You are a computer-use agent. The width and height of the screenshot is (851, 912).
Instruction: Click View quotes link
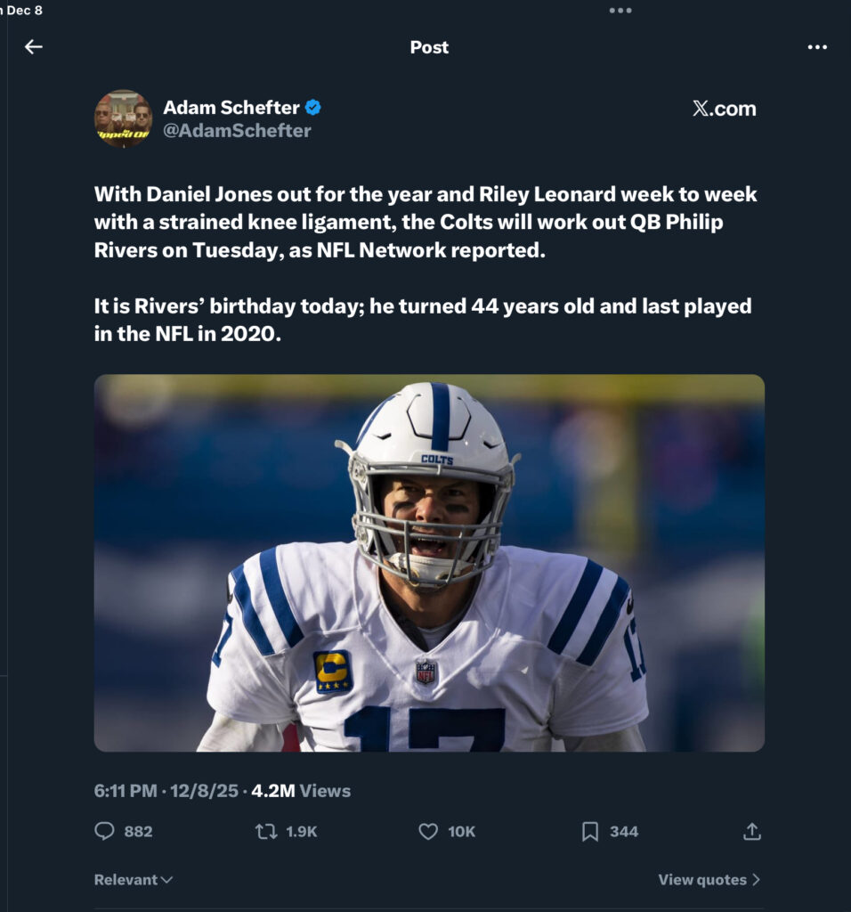pyautogui.click(x=702, y=880)
